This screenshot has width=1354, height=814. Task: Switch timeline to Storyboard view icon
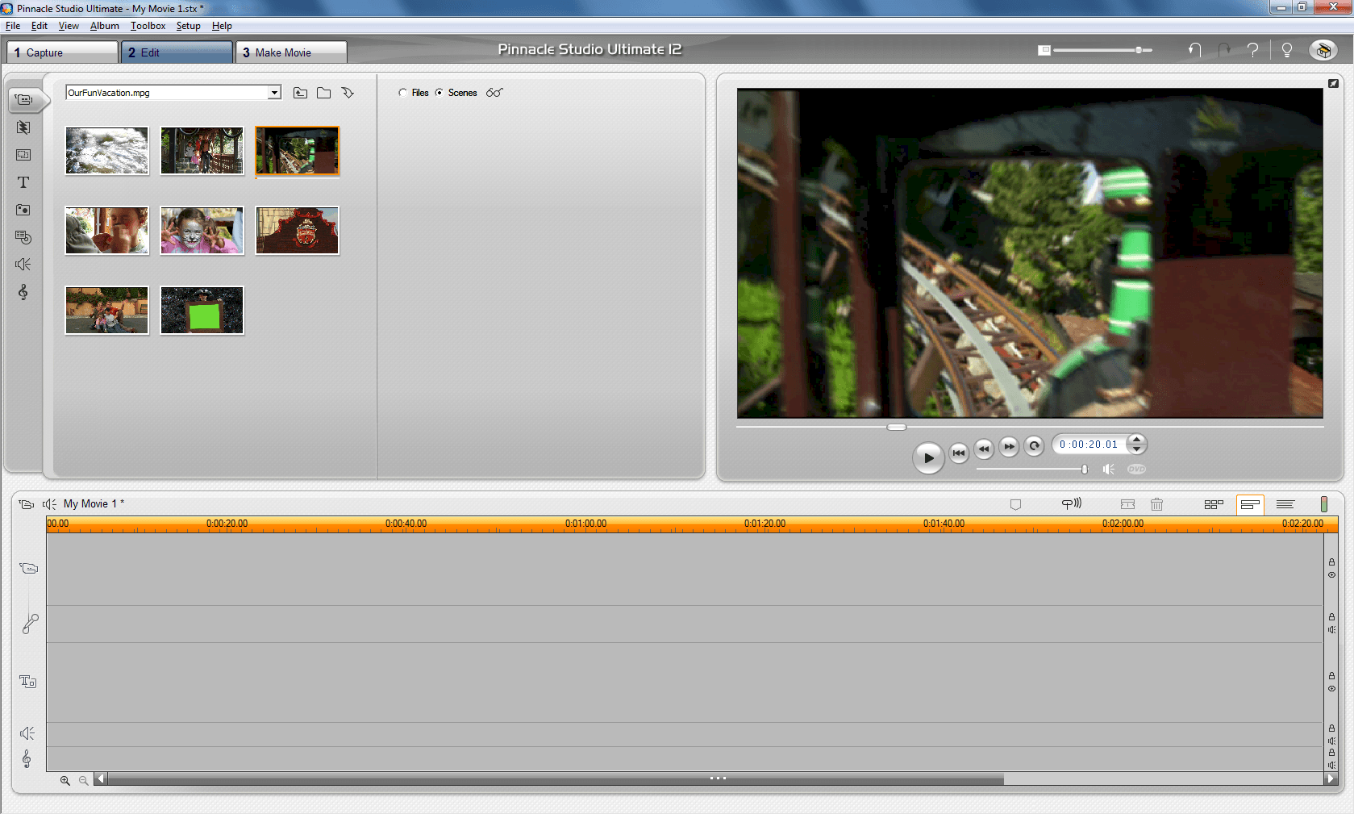(1213, 504)
